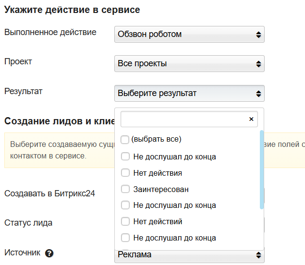Focus the search box in results list
The height and width of the screenshot is (265, 305).
click(x=183, y=119)
